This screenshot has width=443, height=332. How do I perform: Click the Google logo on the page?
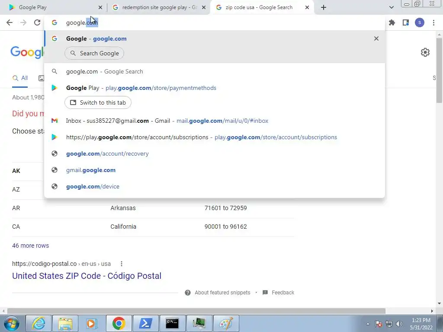coord(27,52)
